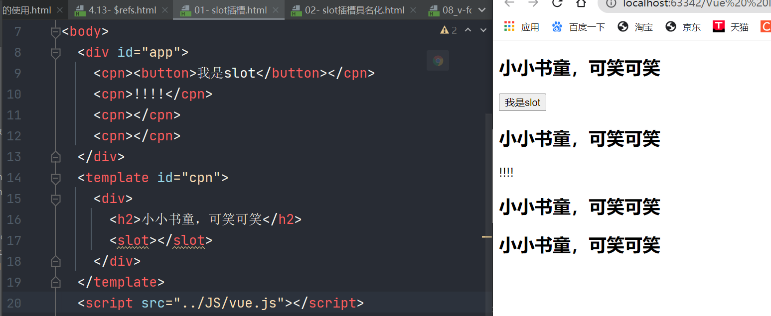This screenshot has width=771, height=316.
Task: Click the !!!! text in code line 10
Action: click(x=150, y=94)
